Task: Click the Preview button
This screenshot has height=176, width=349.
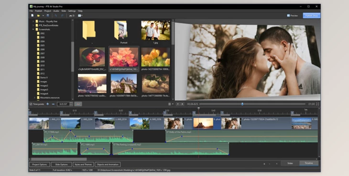Action: 292,16
